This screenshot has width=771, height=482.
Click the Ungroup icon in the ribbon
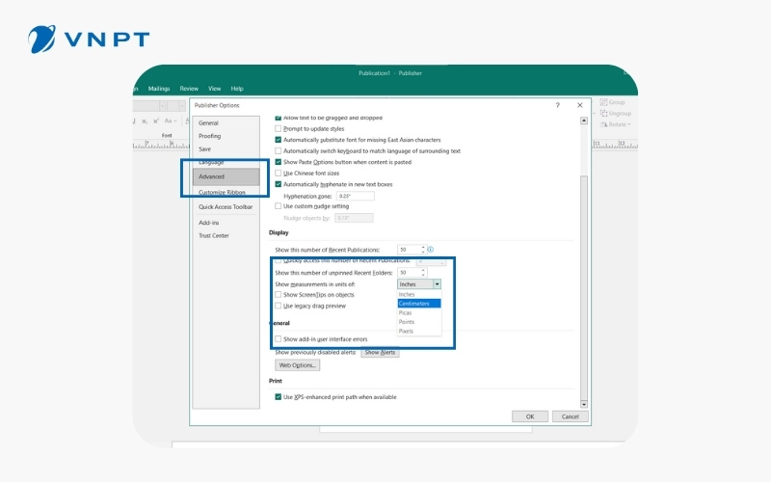pos(604,114)
